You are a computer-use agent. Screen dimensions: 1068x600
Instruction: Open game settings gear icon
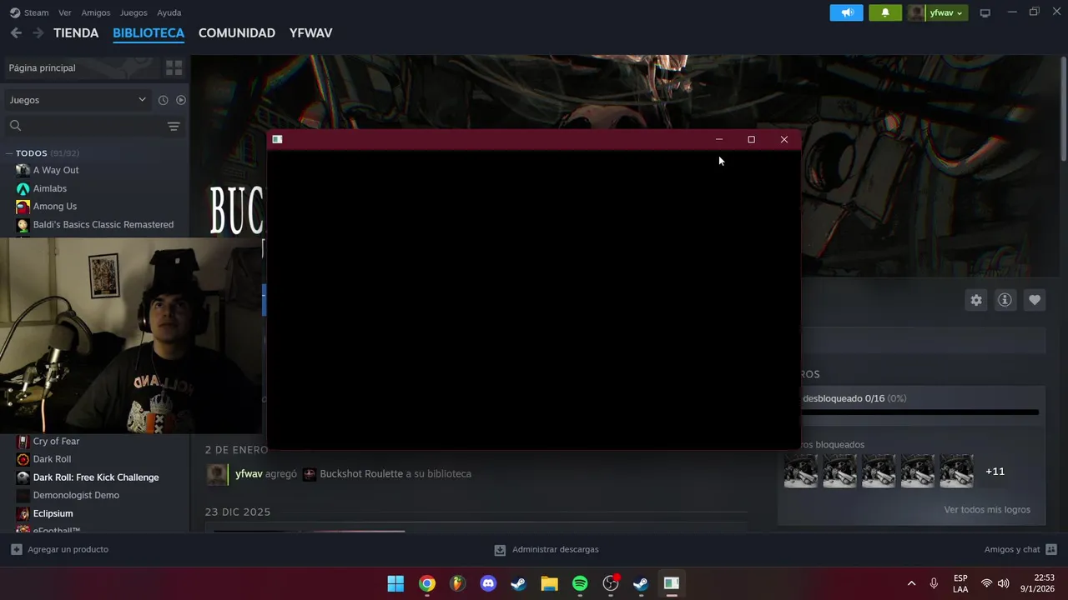976,300
